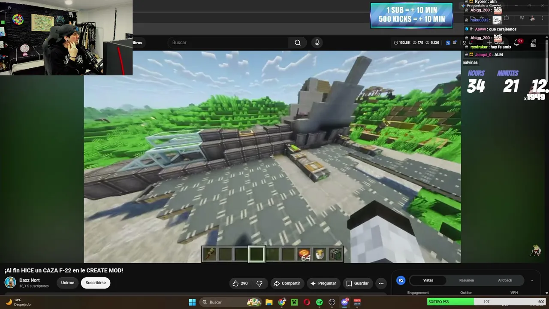Viewport: 549px width, 309px height.
Task: Click the 18,3 K suscriptores text
Action: coord(34,286)
